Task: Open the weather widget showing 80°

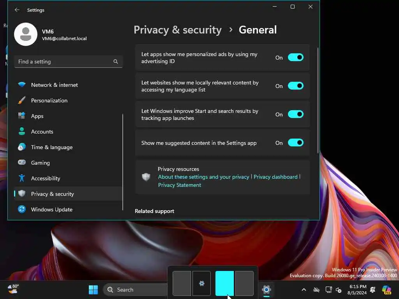Action: pos(13,289)
